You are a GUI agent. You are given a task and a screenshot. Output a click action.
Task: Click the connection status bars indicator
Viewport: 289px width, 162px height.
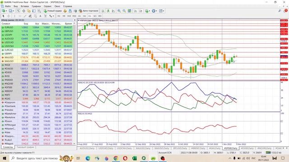tap(268, 153)
